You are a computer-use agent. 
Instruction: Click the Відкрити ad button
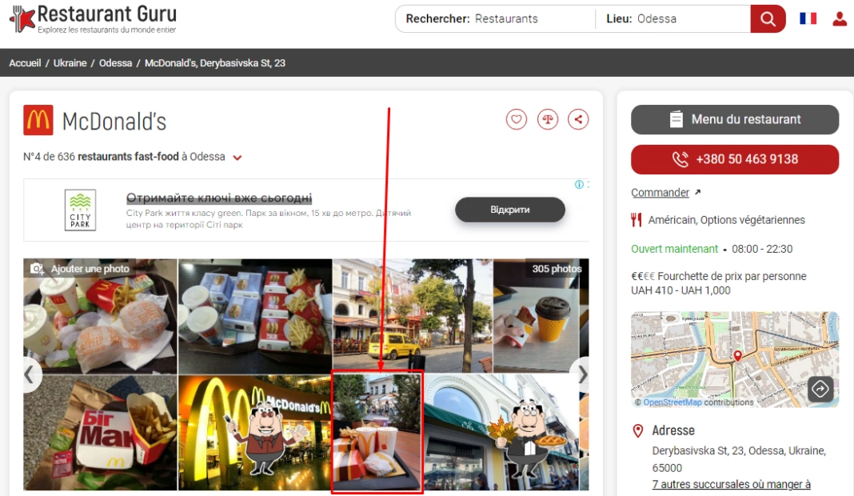pos(510,210)
